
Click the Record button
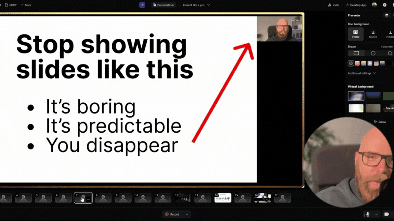(x=172, y=215)
